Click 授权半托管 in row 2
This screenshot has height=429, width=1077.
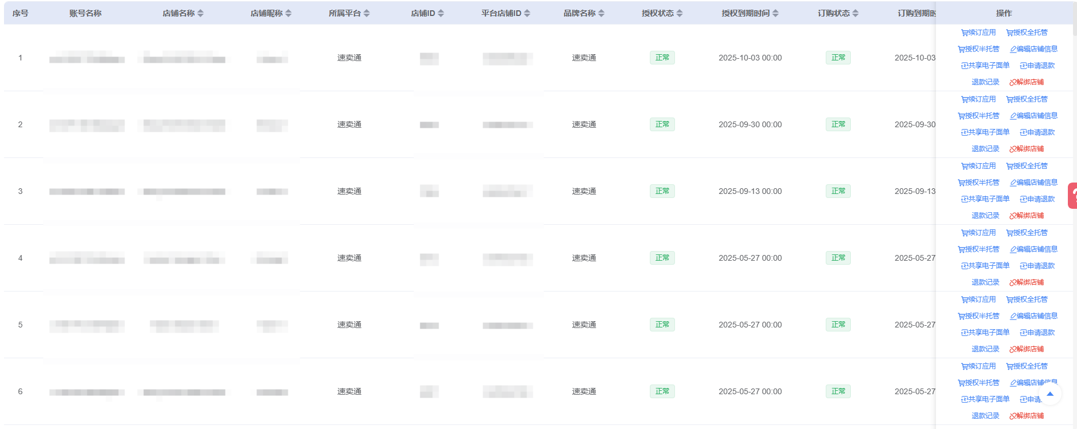coord(979,116)
